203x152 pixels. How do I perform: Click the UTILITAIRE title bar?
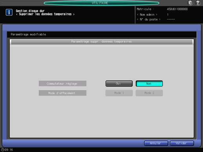click(x=101, y=3)
